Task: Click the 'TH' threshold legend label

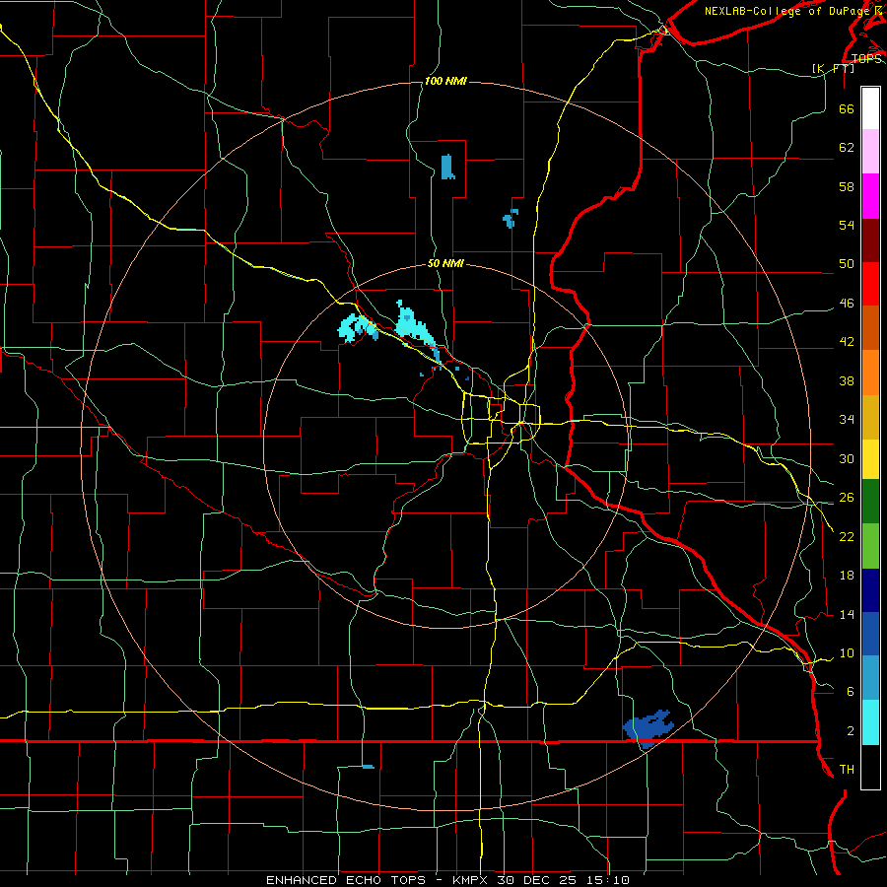Action: (x=847, y=770)
